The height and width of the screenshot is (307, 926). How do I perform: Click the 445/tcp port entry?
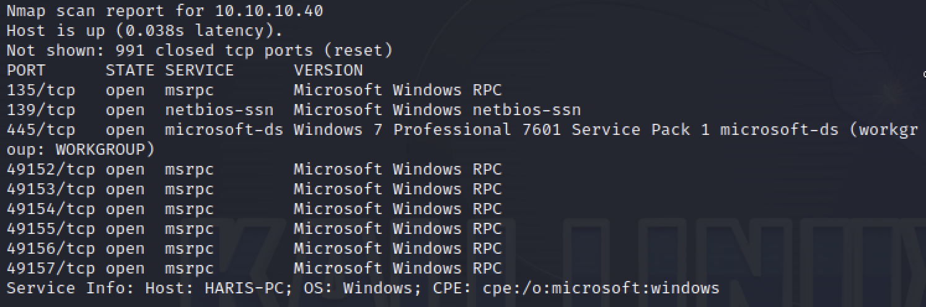[41, 130]
